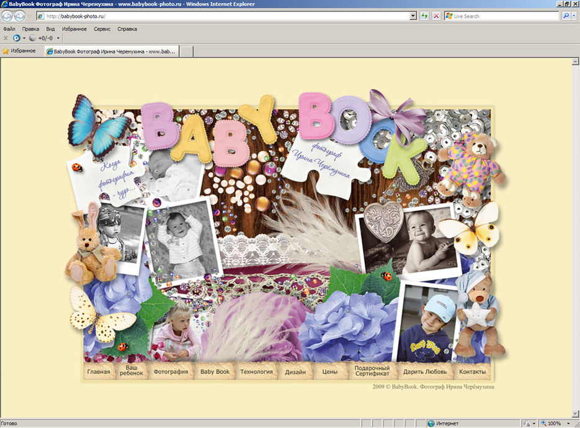The image size is (580, 428).
Task: Select the BabyBook Фотограф browser tab
Action: [112, 51]
